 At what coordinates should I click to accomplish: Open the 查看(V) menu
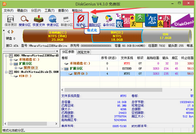pos(63,10)
